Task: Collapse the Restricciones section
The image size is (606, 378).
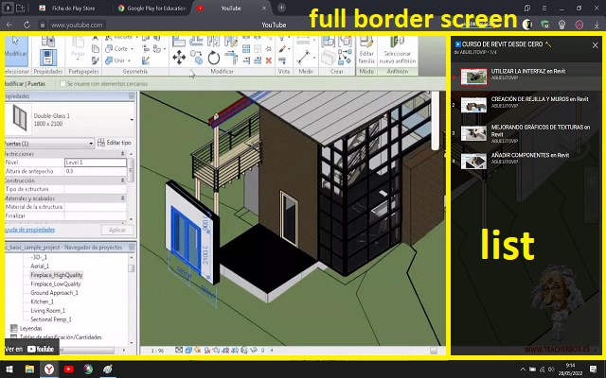Action: [x=122, y=154]
